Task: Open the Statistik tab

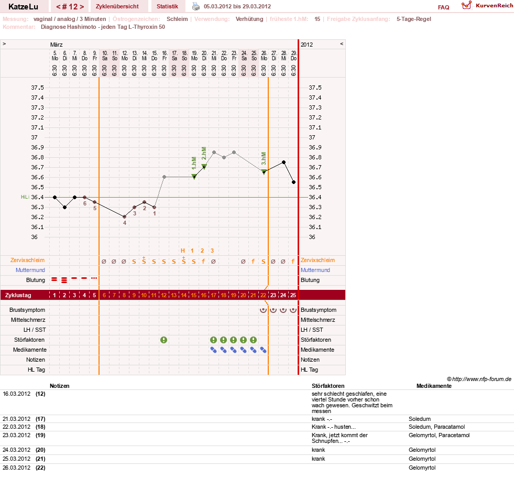Action: 167,6
